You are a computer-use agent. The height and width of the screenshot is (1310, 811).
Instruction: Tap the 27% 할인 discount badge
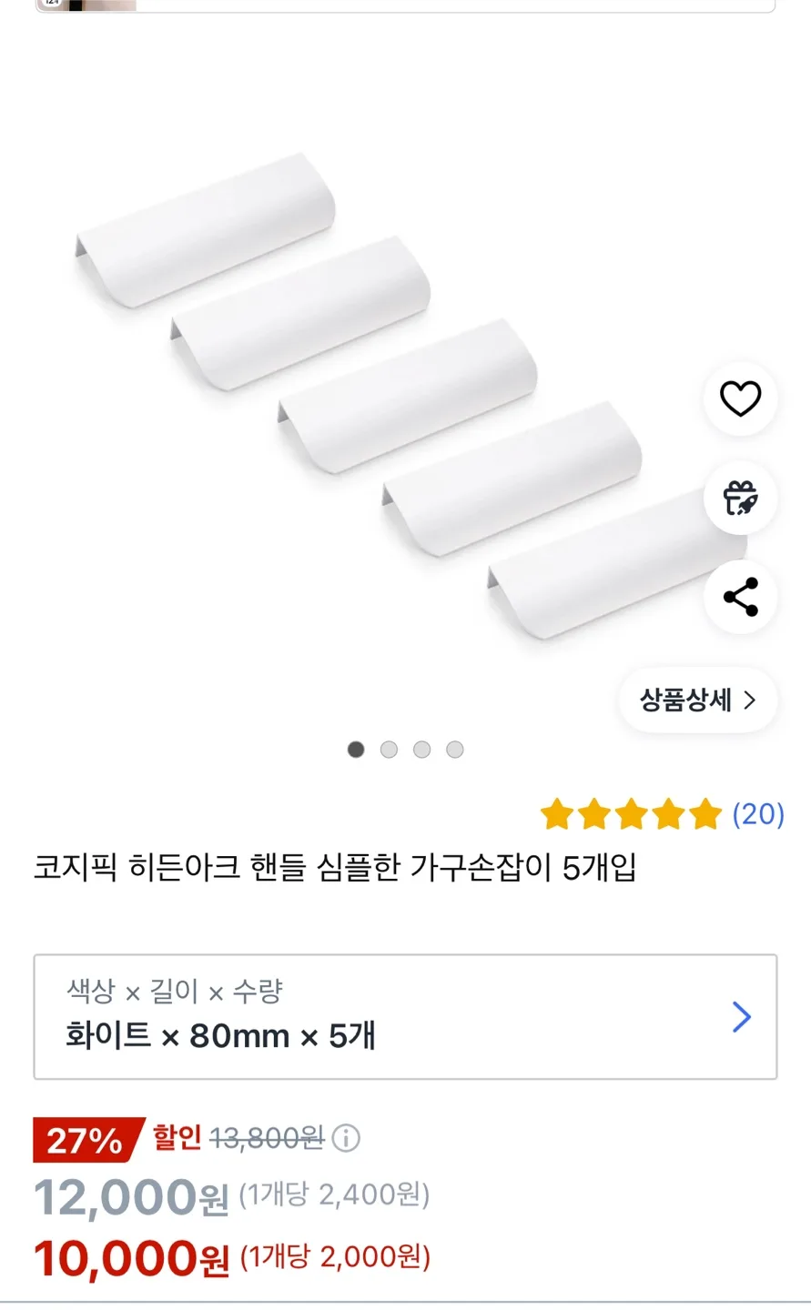(x=86, y=1139)
